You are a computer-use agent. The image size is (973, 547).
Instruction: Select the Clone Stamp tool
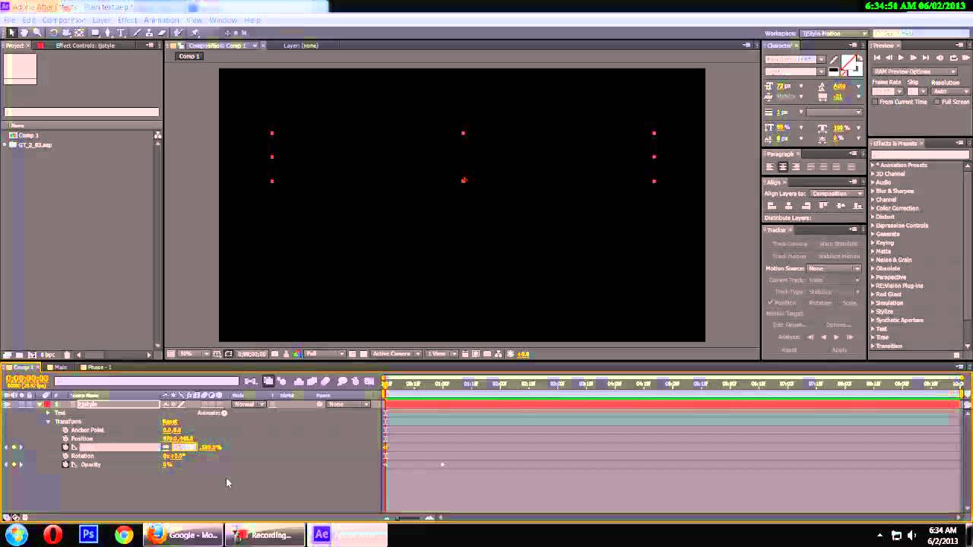pos(150,33)
